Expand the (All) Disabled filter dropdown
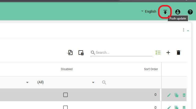 [93, 82]
